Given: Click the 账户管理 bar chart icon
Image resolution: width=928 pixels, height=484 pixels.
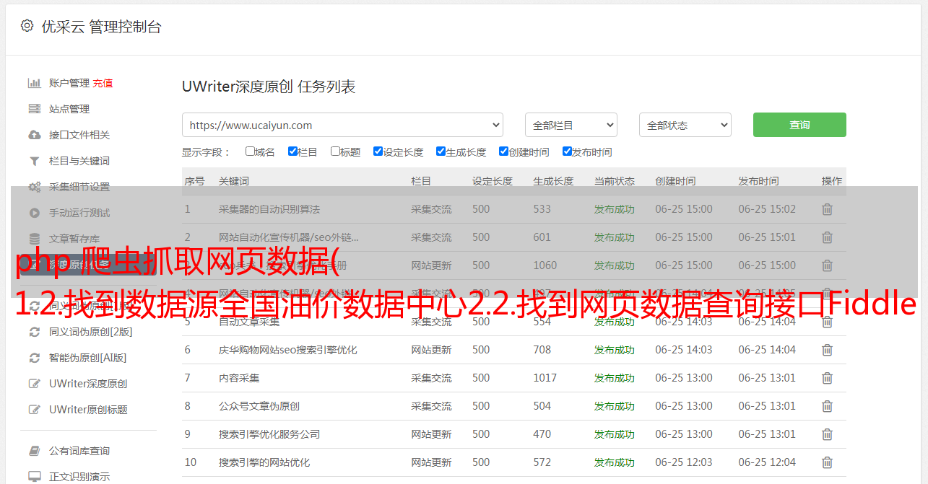Looking at the screenshot, I should click(x=34, y=83).
